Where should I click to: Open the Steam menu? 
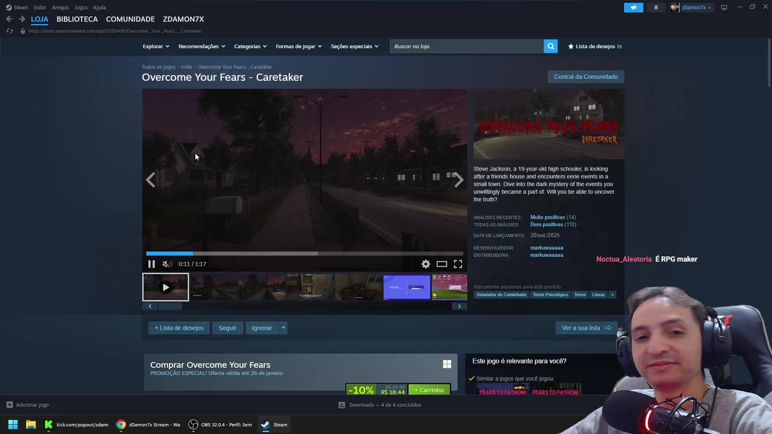coord(17,7)
